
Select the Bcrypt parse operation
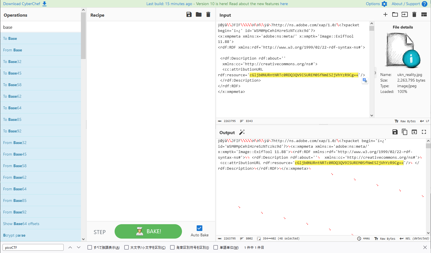[x=40, y=235]
